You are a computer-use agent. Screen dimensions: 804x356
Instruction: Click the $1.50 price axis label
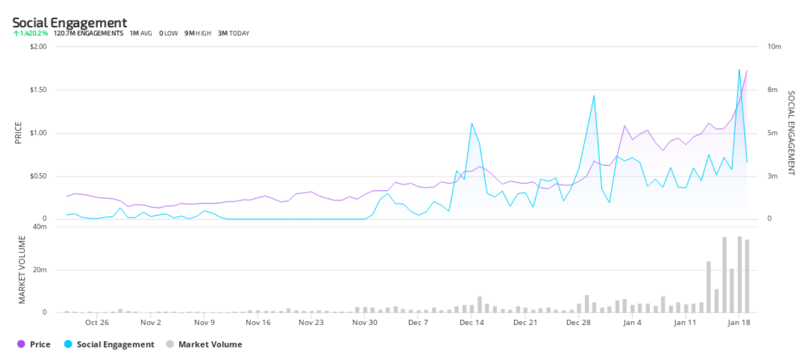38,90
